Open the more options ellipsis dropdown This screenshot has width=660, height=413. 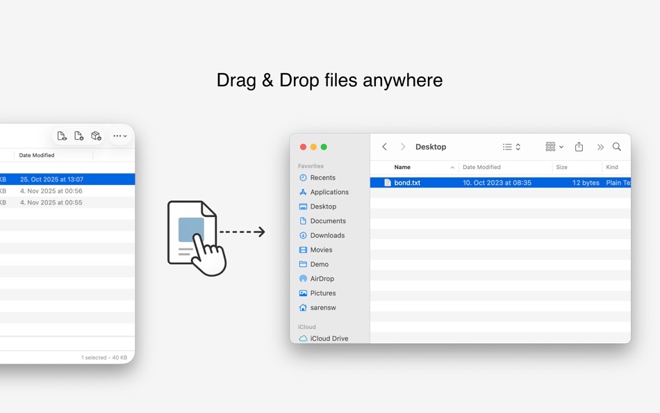(118, 136)
